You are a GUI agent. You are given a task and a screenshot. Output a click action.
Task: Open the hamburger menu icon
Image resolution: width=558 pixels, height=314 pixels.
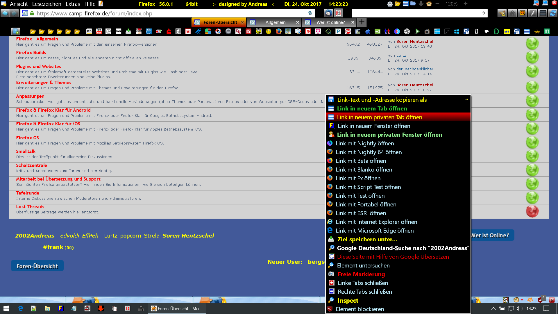point(543,13)
